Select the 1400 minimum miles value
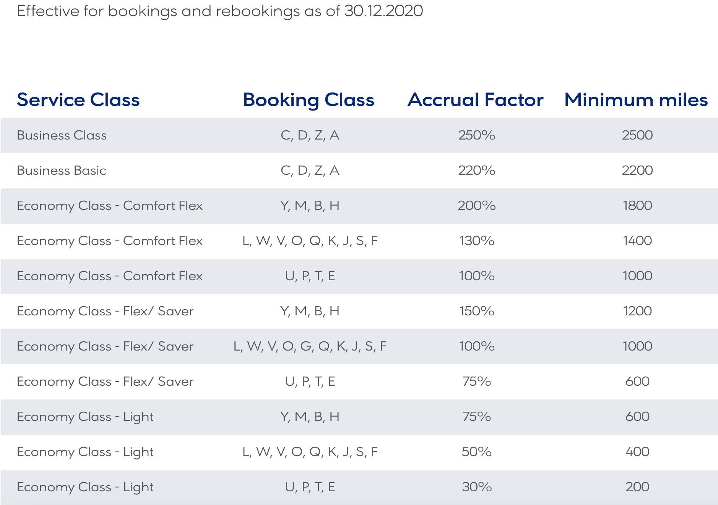The height and width of the screenshot is (505, 718). [637, 241]
